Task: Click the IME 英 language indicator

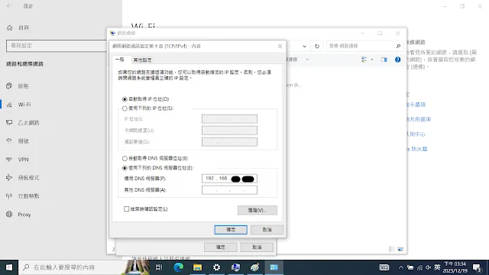Action: [437, 267]
